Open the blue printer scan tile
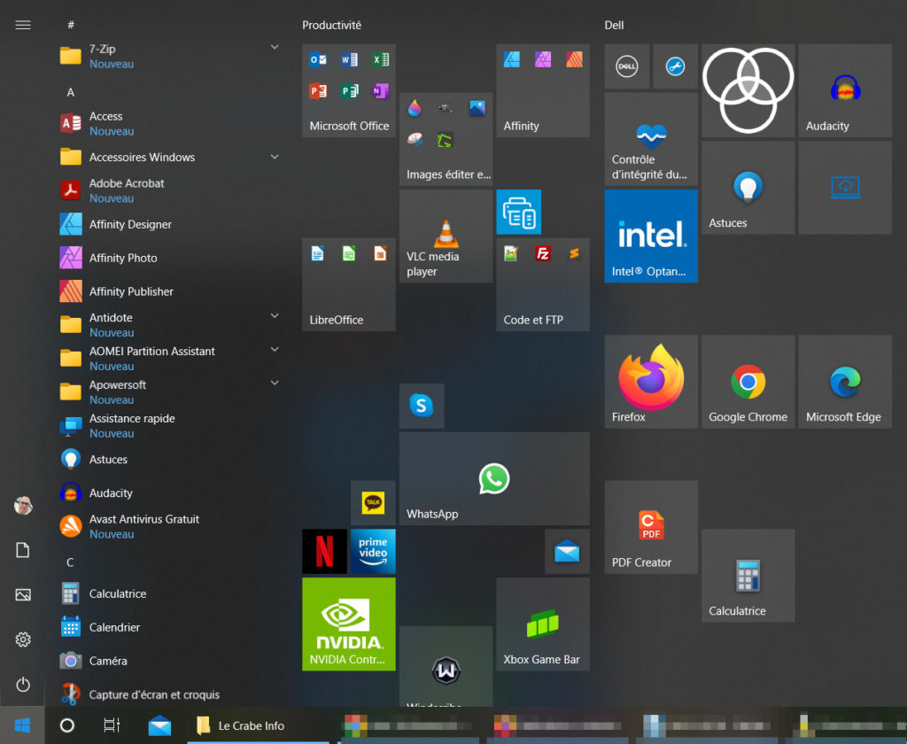This screenshot has width=907, height=744. coord(519,212)
